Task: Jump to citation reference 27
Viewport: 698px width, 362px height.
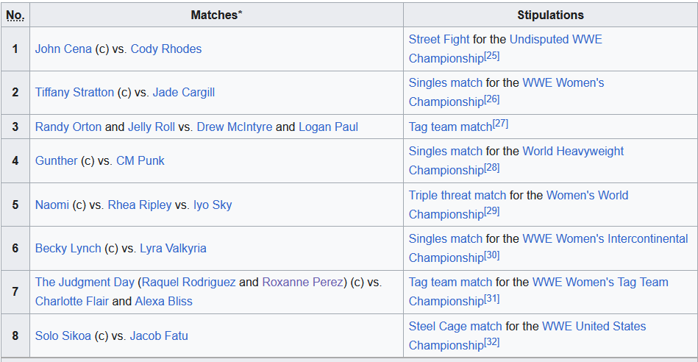Action: coord(500,124)
